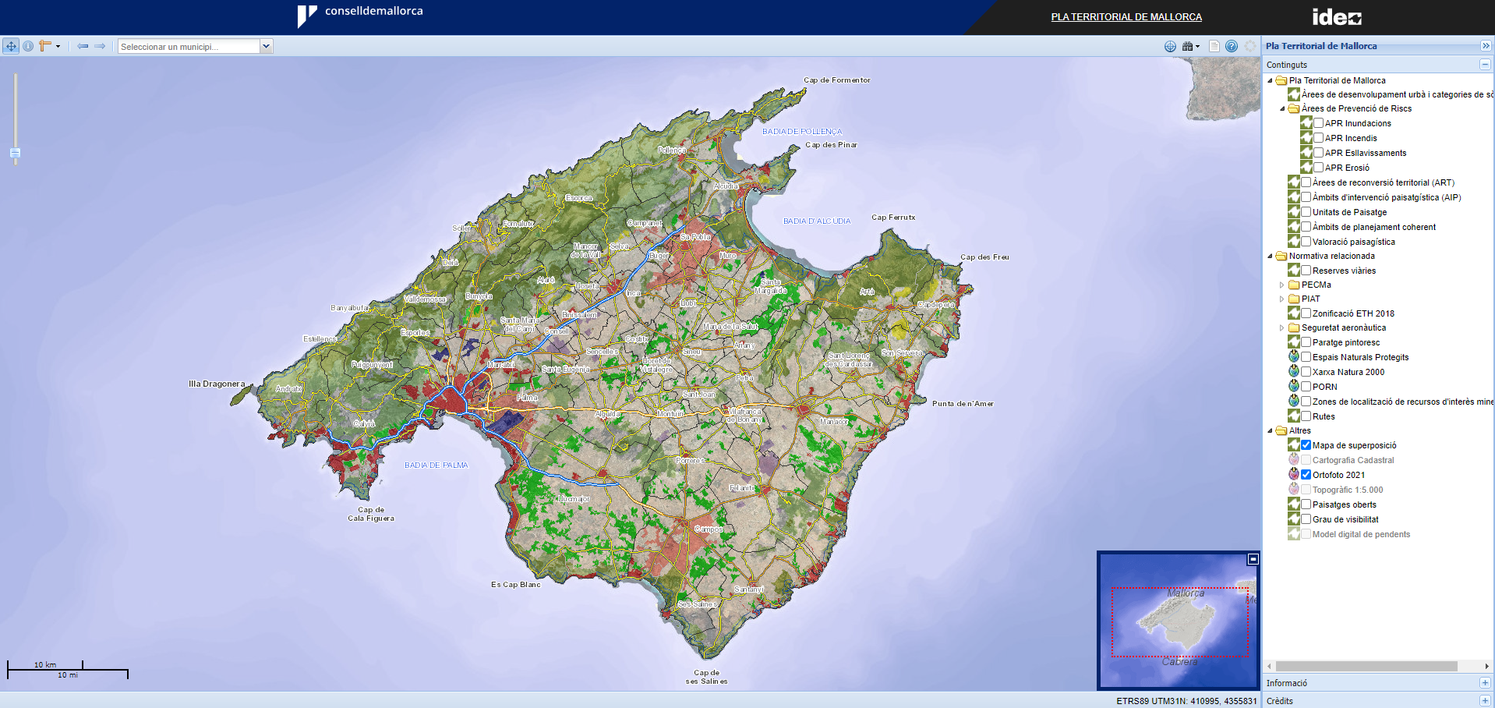Expand the Crèdits section
Screen dimensions: 1495x708
click(x=1485, y=700)
